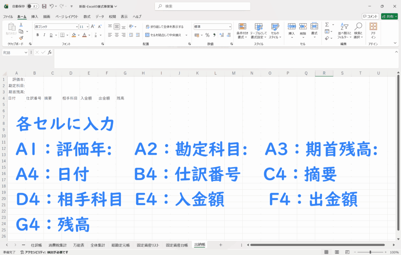Open the 挿入 (Insert) ribbon tab
401x255 pixels.
(x=34, y=16)
